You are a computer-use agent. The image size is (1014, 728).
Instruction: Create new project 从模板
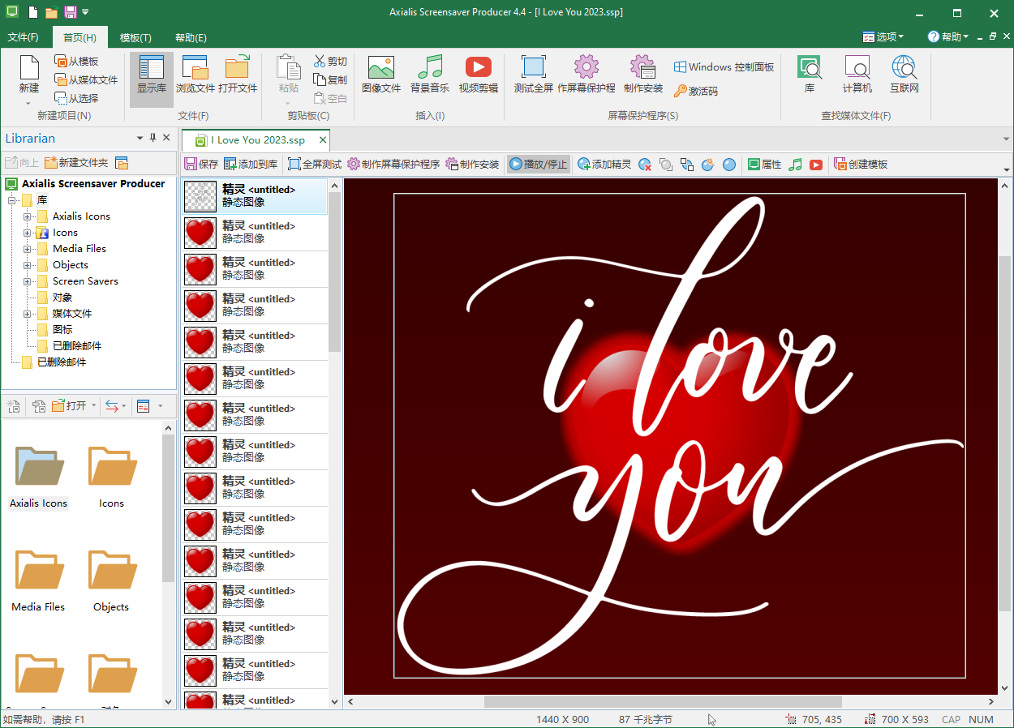pyautogui.click(x=76, y=61)
